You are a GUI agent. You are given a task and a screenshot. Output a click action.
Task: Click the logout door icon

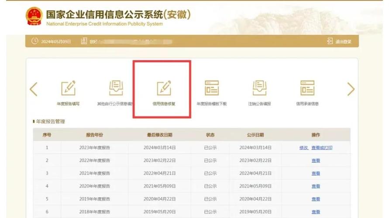click(x=330, y=41)
